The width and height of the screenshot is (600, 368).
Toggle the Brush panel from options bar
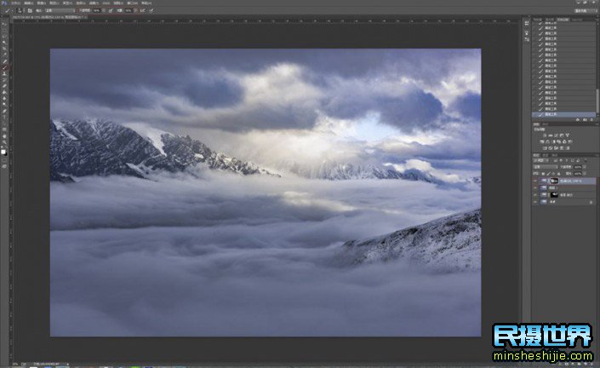point(30,10)
